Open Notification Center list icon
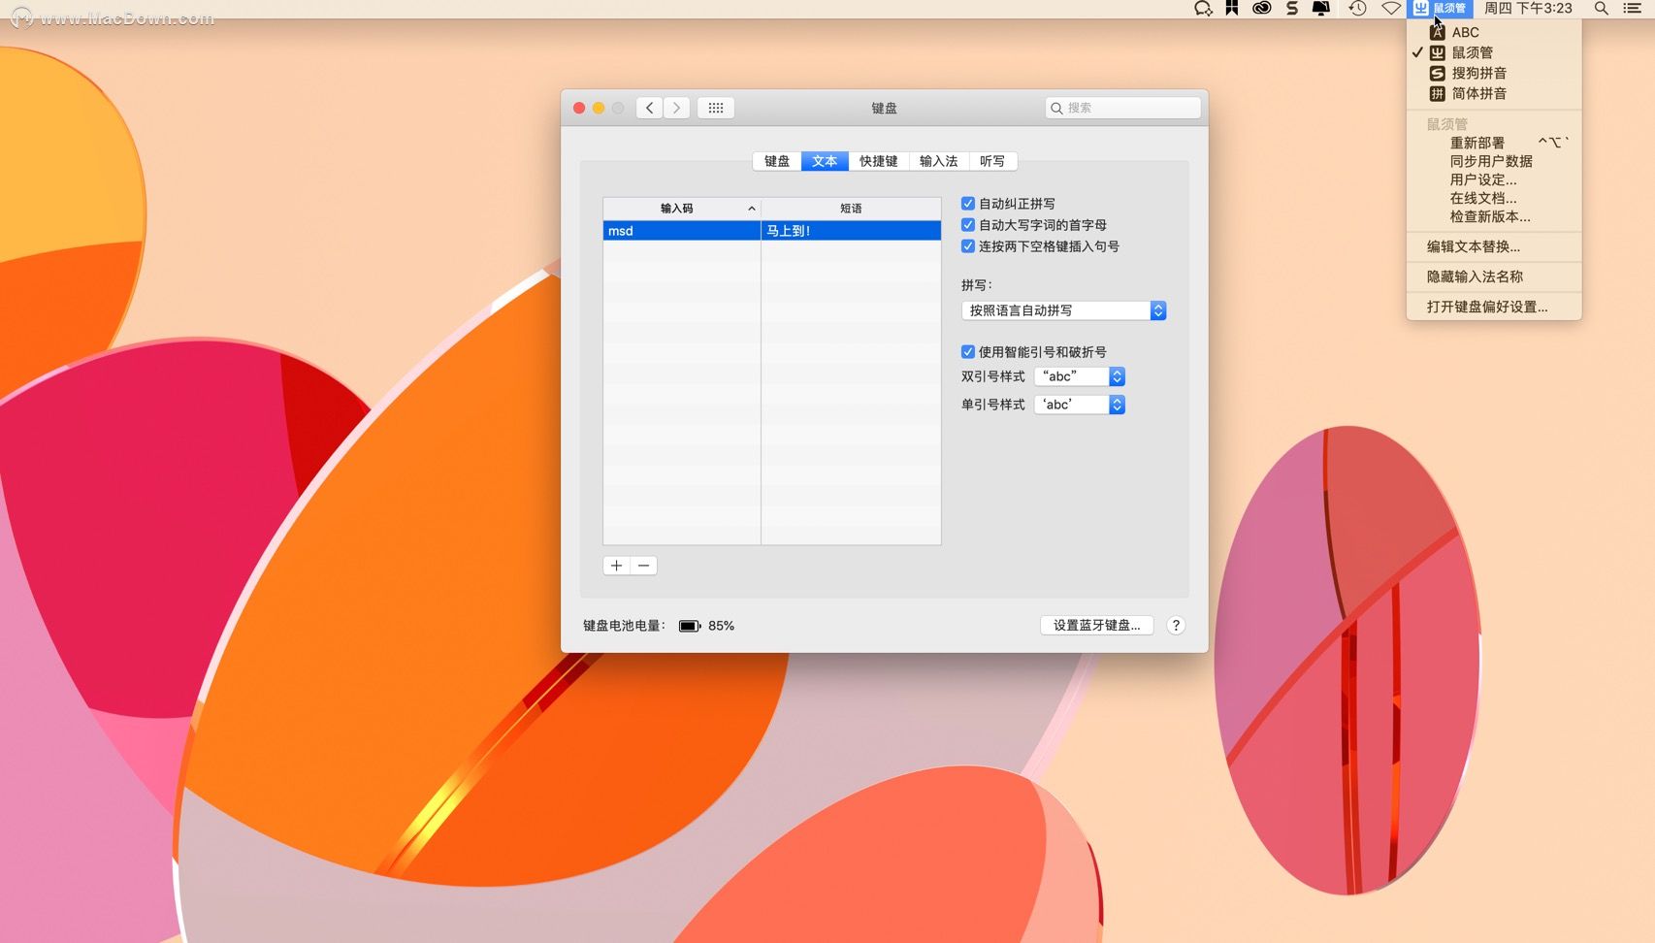 click(x=1633, y=9)
